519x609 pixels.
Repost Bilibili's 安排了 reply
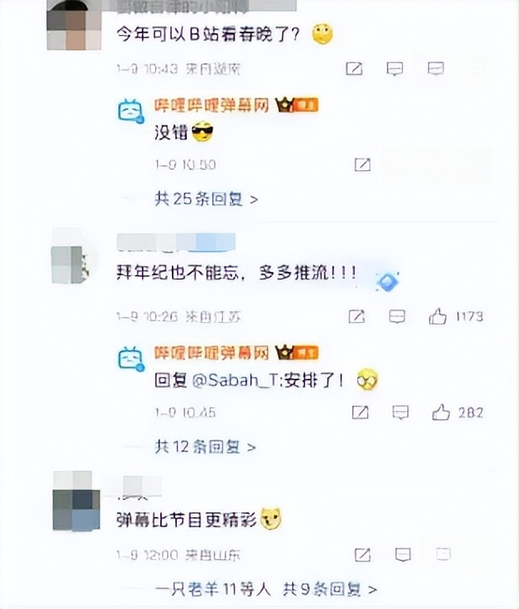[x=360, y=412]
